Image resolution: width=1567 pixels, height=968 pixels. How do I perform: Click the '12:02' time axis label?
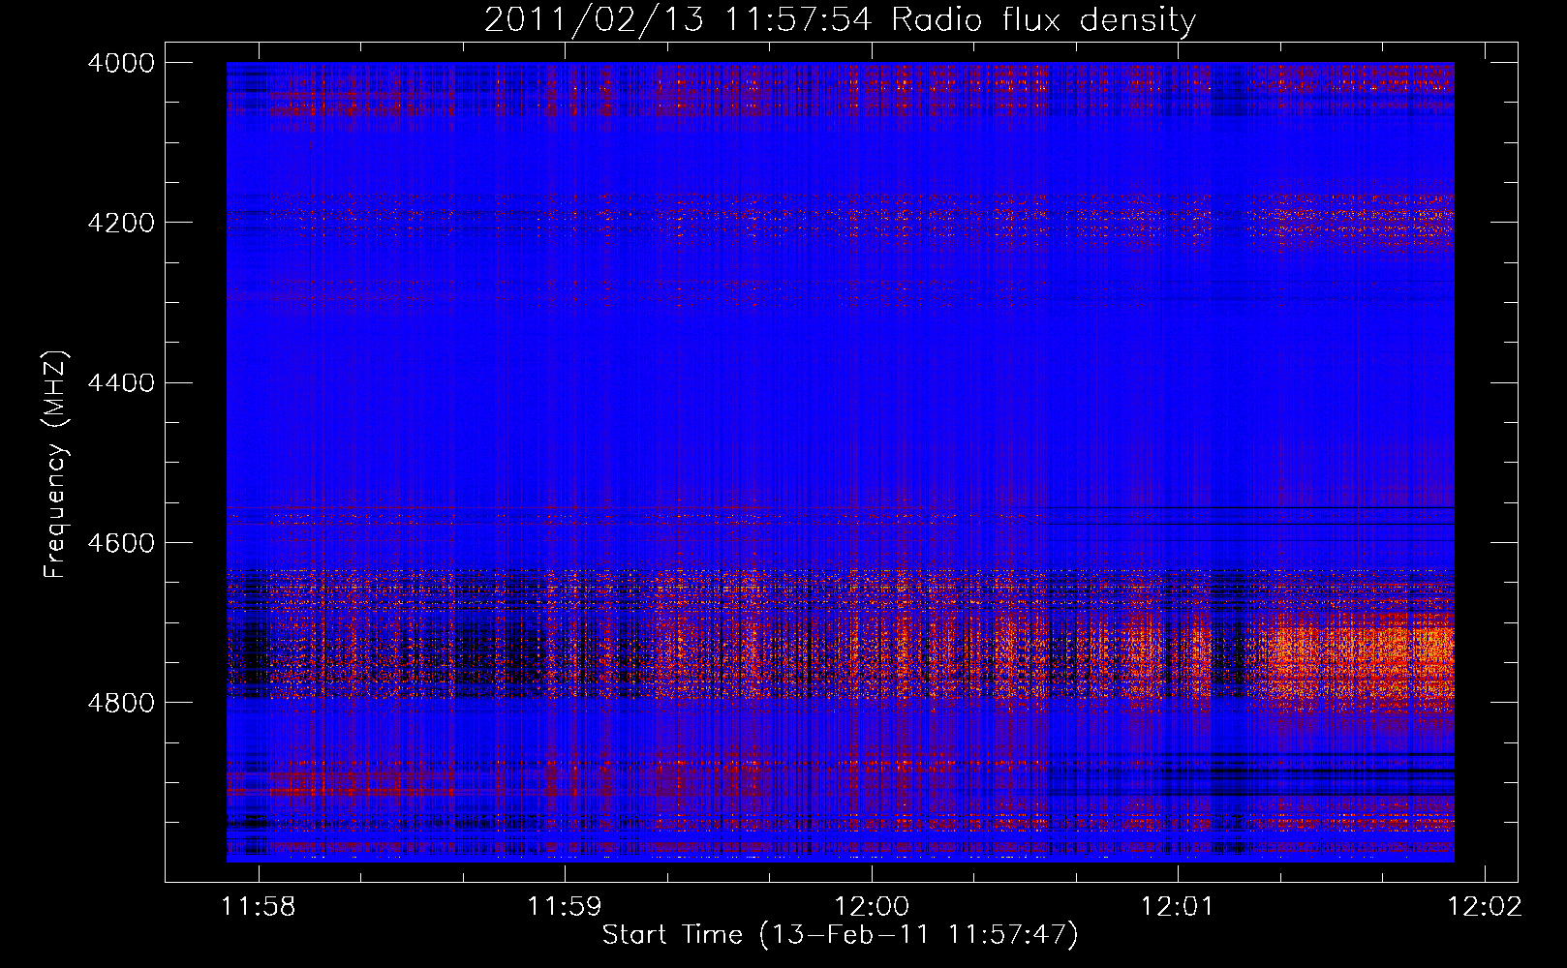(1485, 907)
